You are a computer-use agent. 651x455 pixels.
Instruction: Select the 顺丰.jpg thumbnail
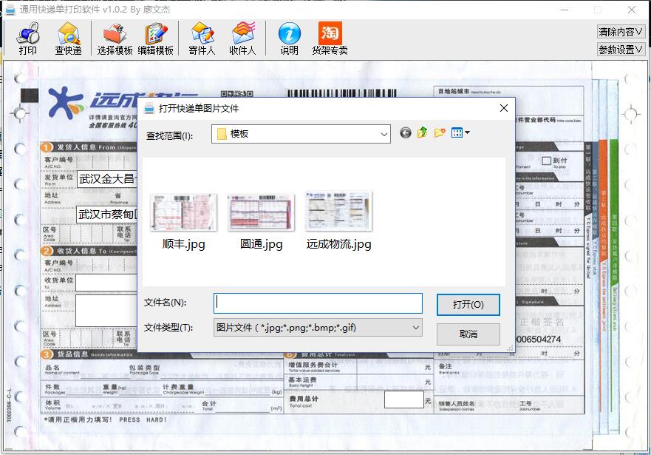pyautogui.click(x=183, y=212)
